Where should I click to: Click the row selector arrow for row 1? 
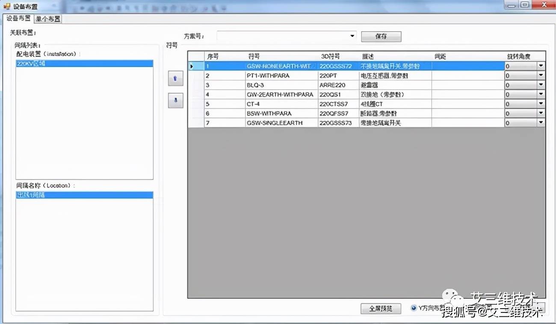coord(192,66)
